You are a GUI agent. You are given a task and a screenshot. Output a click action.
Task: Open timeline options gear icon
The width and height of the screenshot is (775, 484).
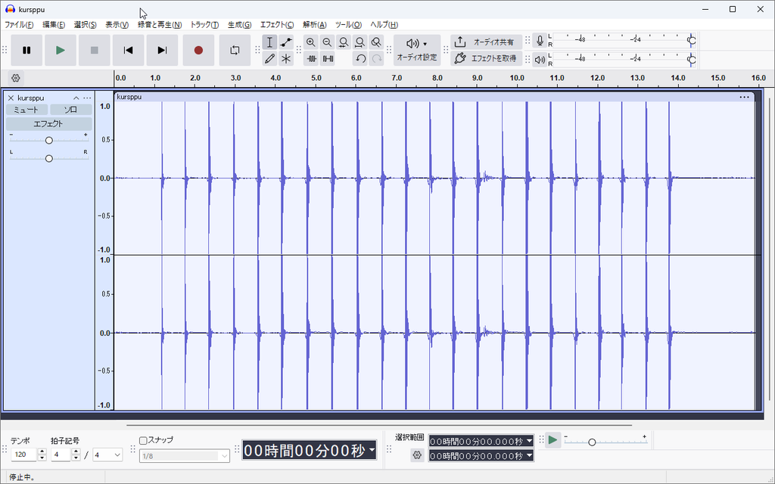point(15,78)
